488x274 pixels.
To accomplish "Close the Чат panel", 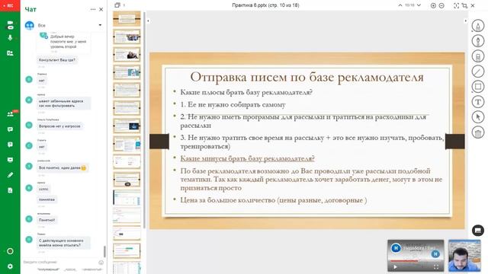I will pyautogui.click(x=101, y=9).
